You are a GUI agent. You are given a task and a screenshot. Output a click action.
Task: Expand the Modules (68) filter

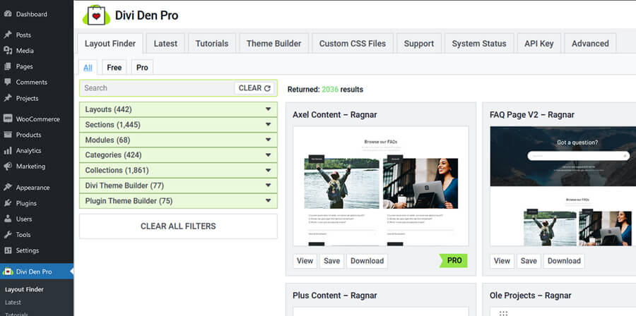point(178,140)
